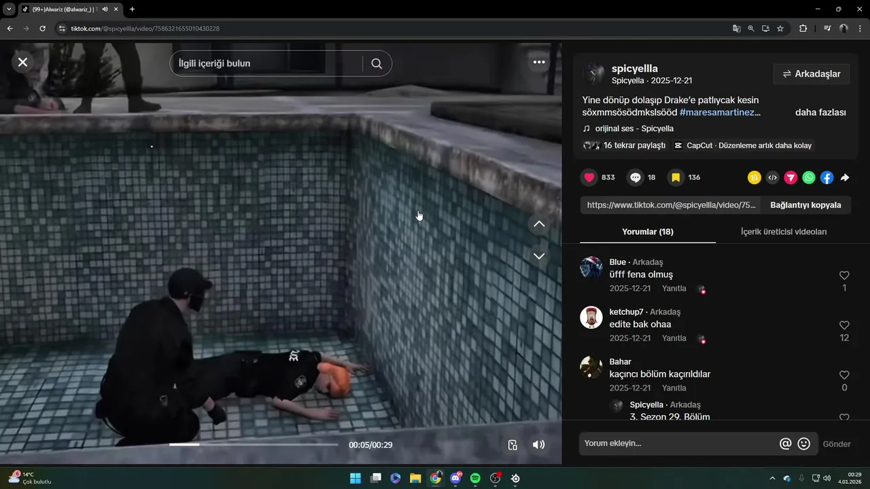Click the video share URL field
Image resolution: width=870 pixels, height=489 pixels.
[x=671, y=205]
